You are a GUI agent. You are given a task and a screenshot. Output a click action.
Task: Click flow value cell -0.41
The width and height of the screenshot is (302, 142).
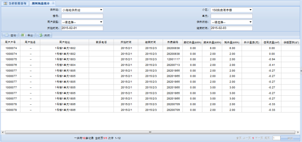(271, 65)
